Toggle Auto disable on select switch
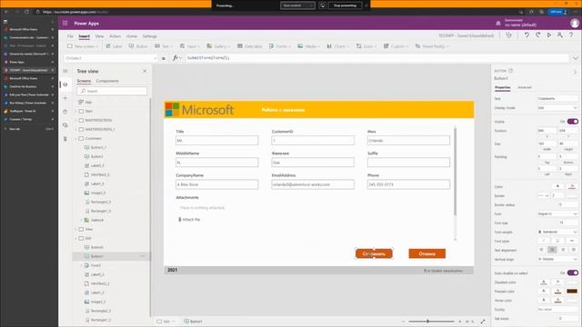This screenshot has height=327, width=582. (573, 272)
